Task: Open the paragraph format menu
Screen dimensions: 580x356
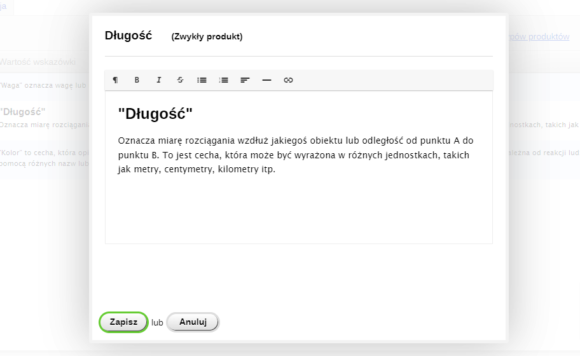Action: [x=115, y=80]
